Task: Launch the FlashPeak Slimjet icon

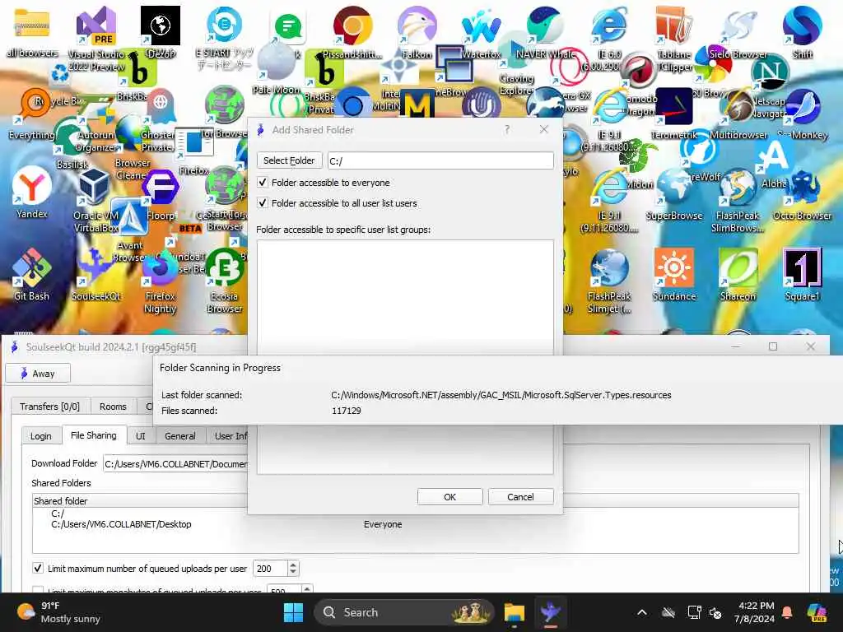Action: (609, 281)
